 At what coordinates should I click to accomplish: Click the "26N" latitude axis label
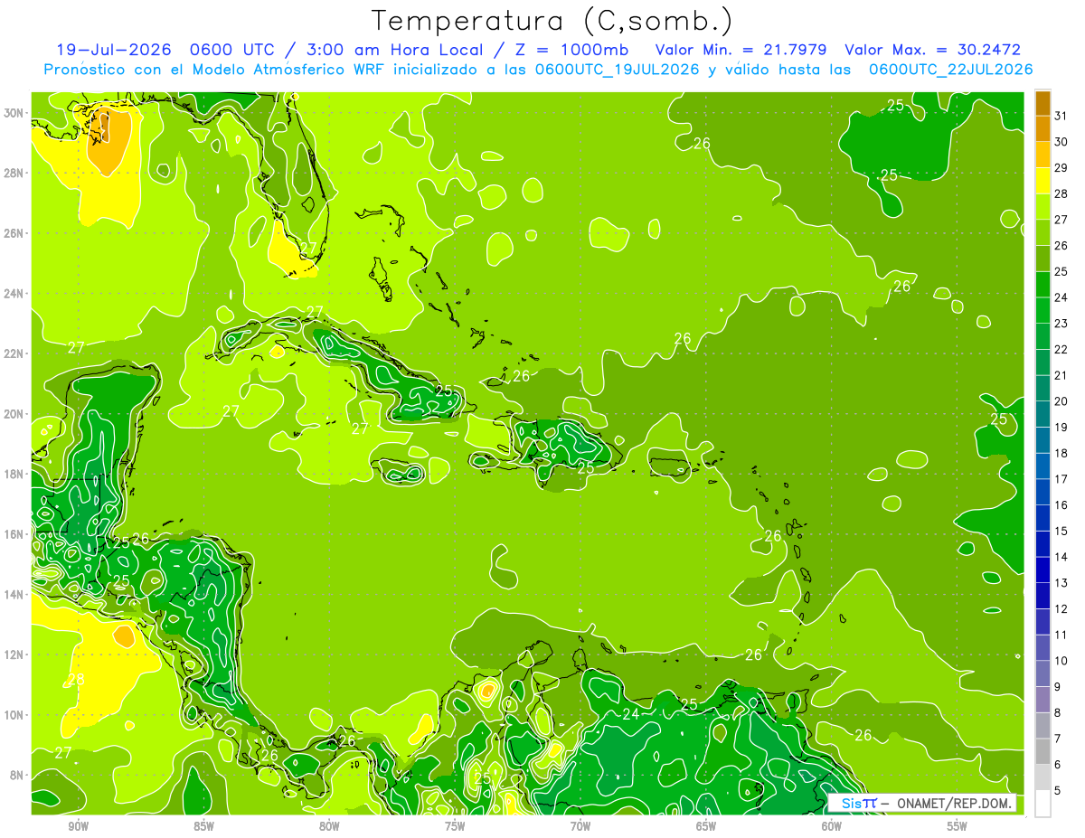[x=14, y=232]
